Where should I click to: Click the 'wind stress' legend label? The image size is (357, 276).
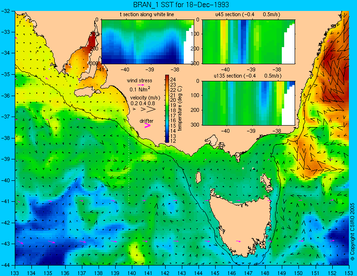point(139,80)
